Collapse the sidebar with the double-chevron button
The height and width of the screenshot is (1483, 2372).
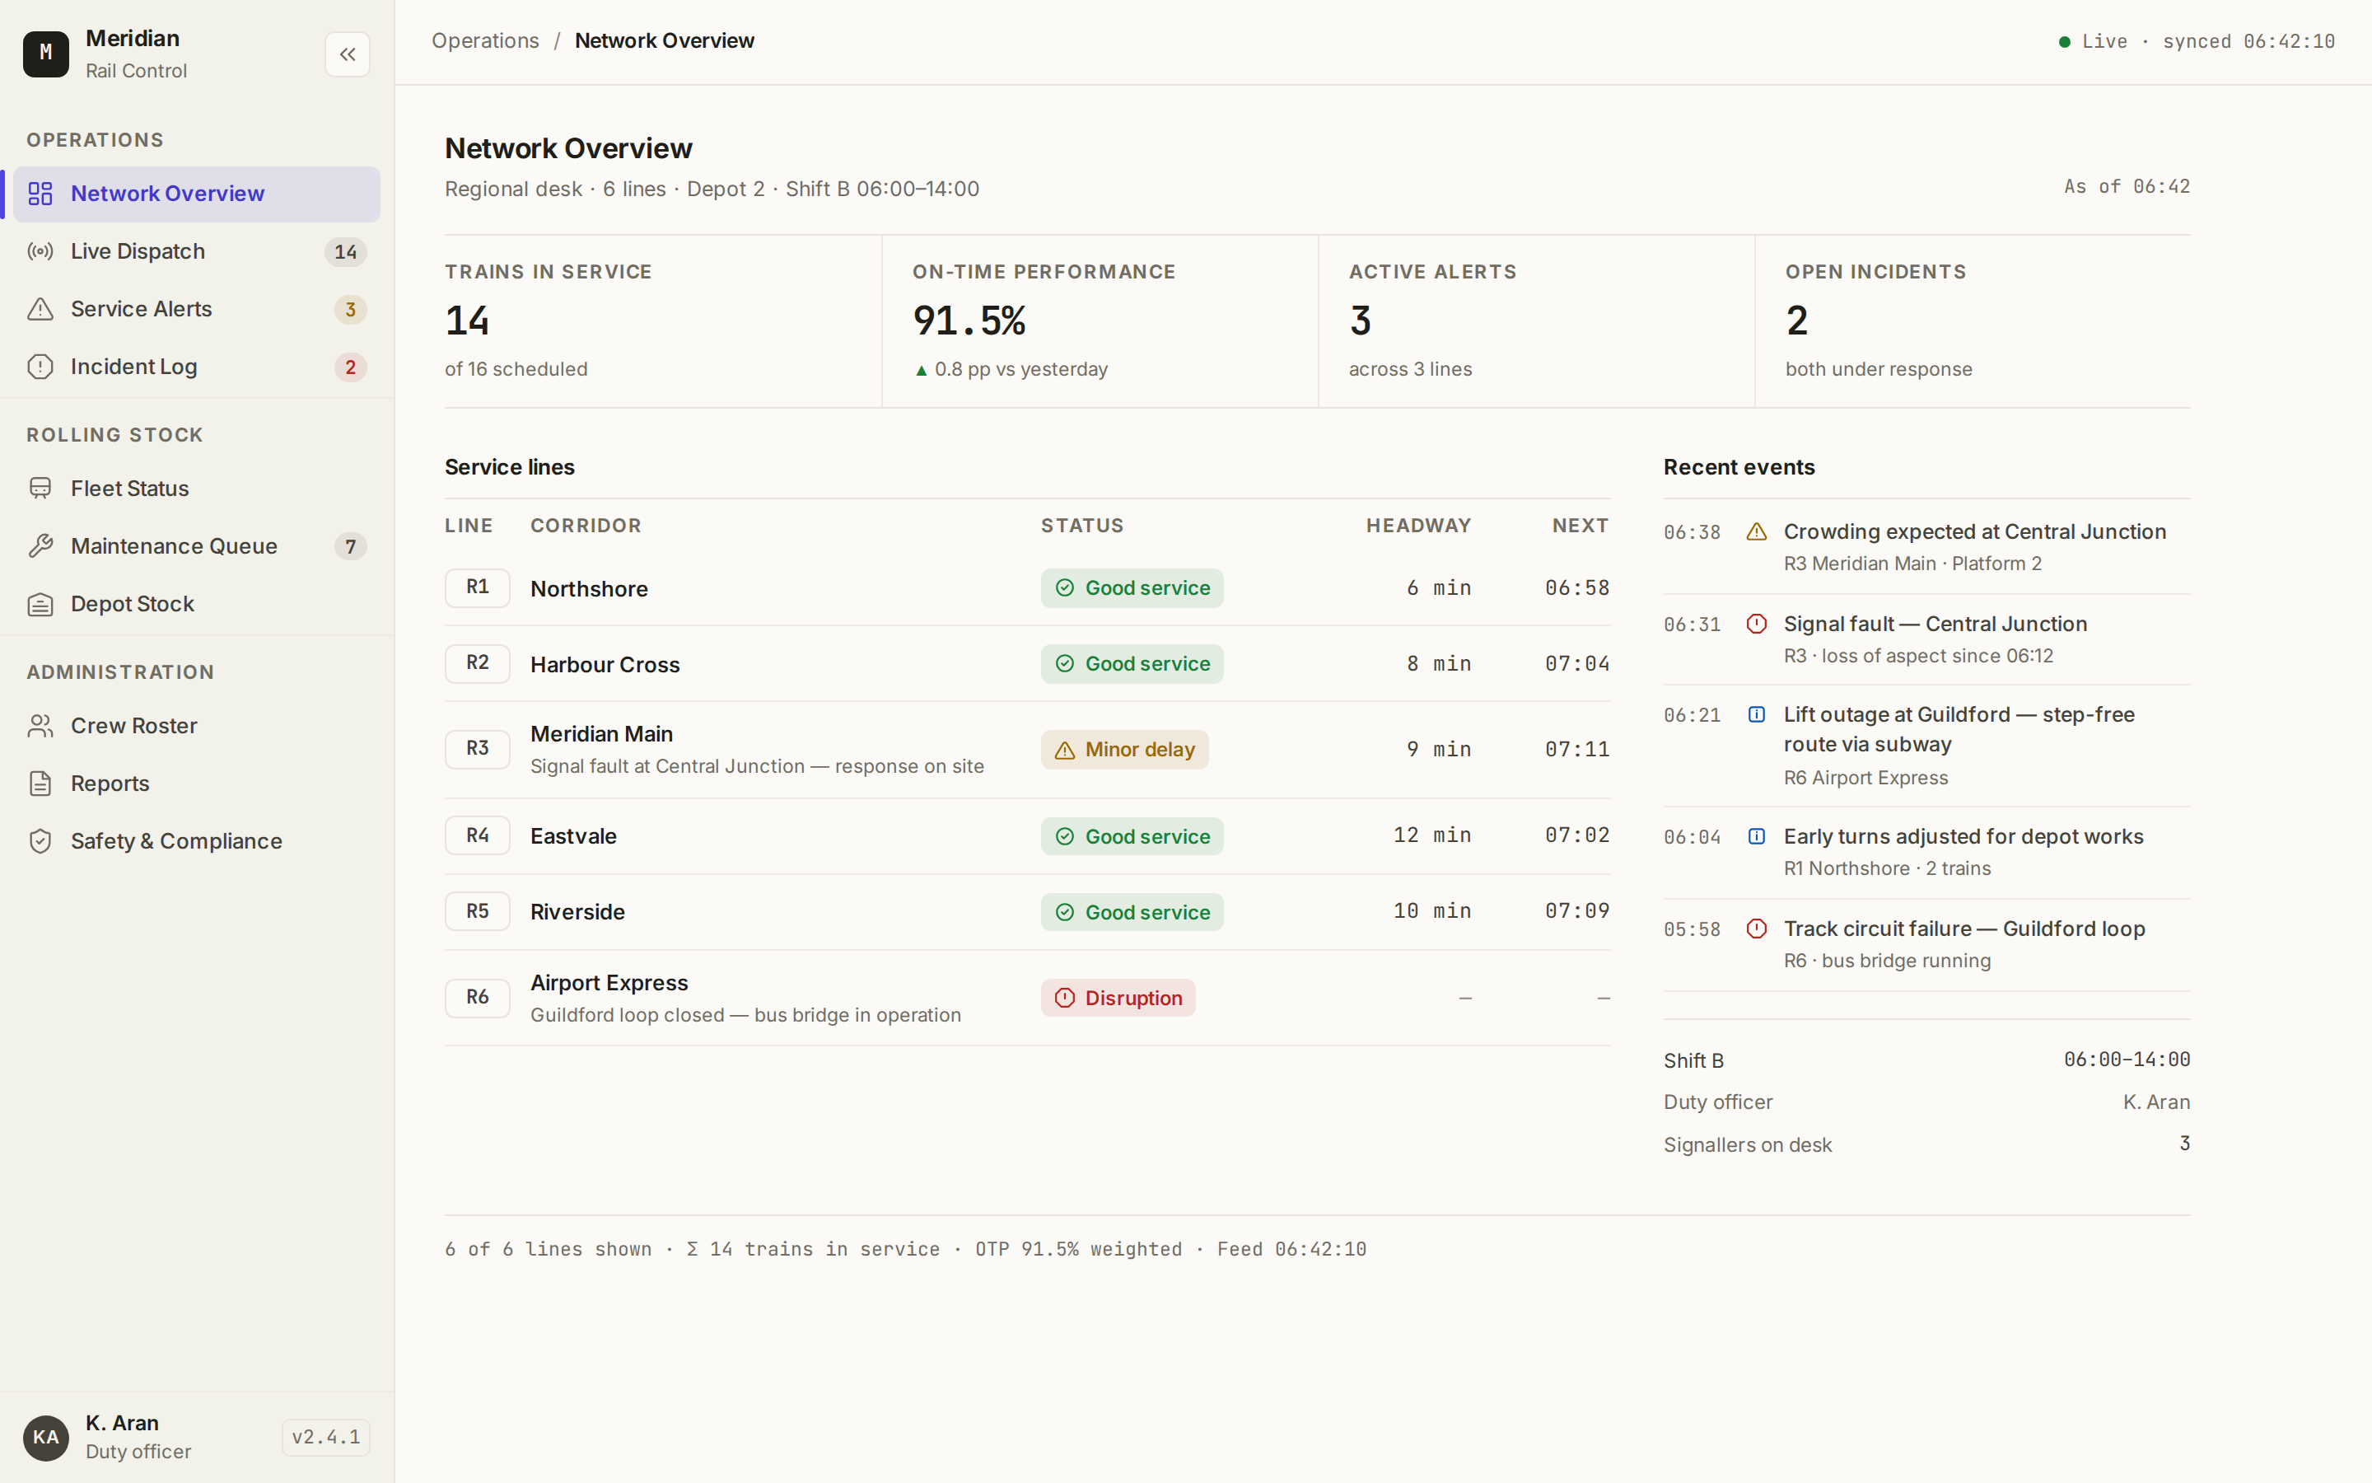[347, 54]
